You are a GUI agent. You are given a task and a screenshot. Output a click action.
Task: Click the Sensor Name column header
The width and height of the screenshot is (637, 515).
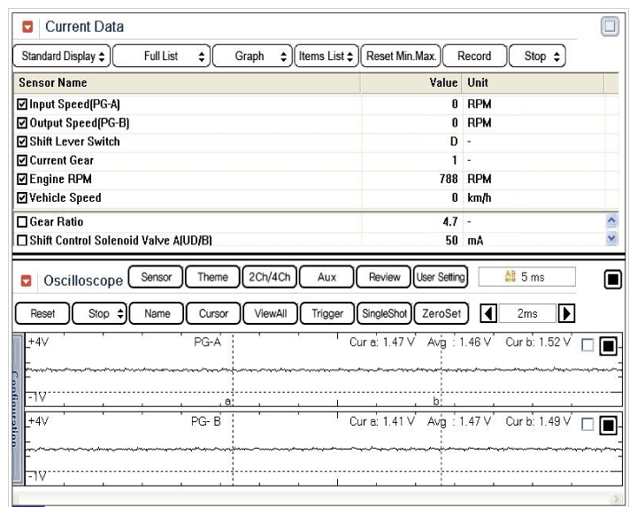click(x=187, y=83)
